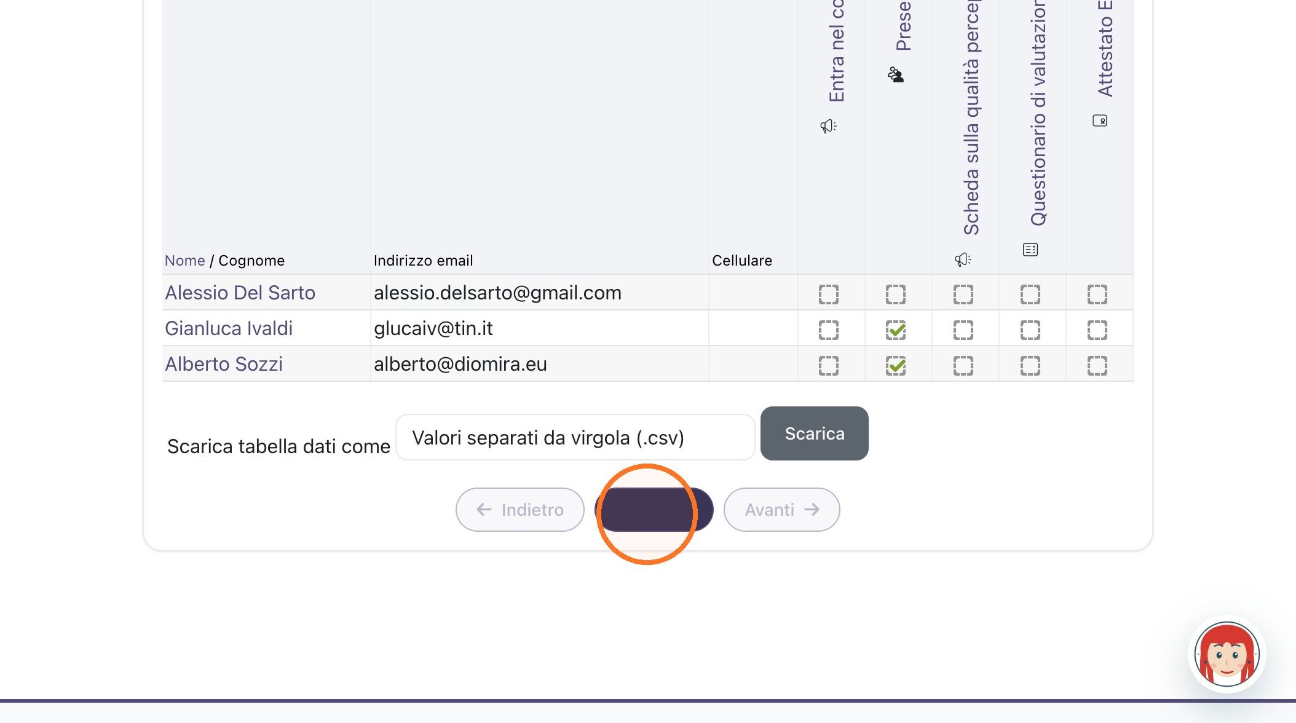Toggle Gianluca Ivaldi's Entra nel corso box
This screenshot has width=1296, height=723.
pos(829,330)
